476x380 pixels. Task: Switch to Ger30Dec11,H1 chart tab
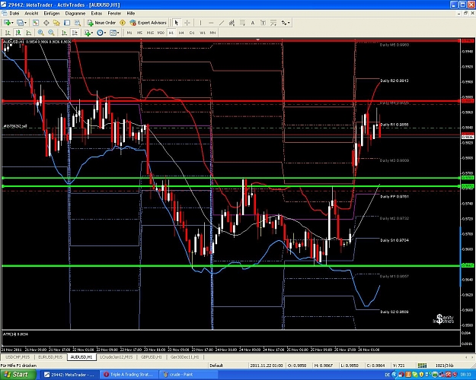(x=184, y=357)
